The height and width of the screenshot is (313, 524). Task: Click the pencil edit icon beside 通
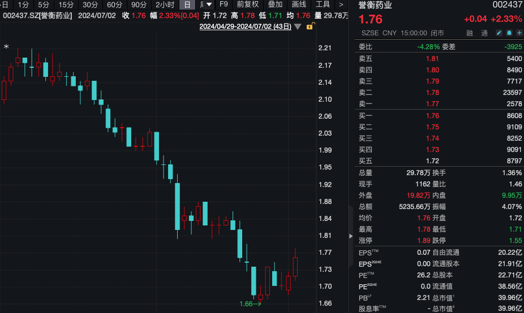pos(499,33)
